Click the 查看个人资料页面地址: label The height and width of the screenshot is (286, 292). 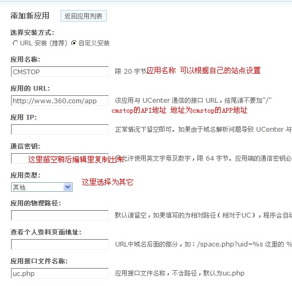click(x=46, y=232)
